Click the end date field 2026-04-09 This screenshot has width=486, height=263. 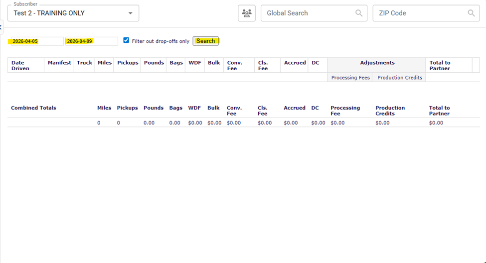[91, 41]
